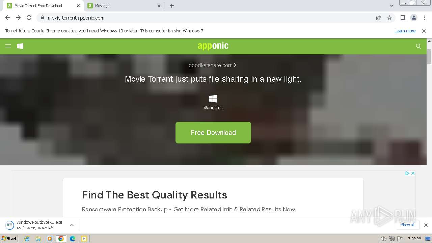Viewport: 432px width, 243px height.
Task: Open media player taskbar icon
Action: click(50, 239)
